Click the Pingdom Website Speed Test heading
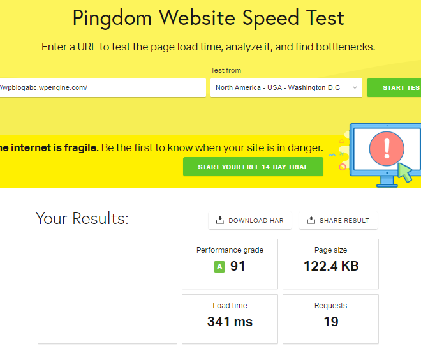The image size is (421, 360). click(x=209, y=18)
